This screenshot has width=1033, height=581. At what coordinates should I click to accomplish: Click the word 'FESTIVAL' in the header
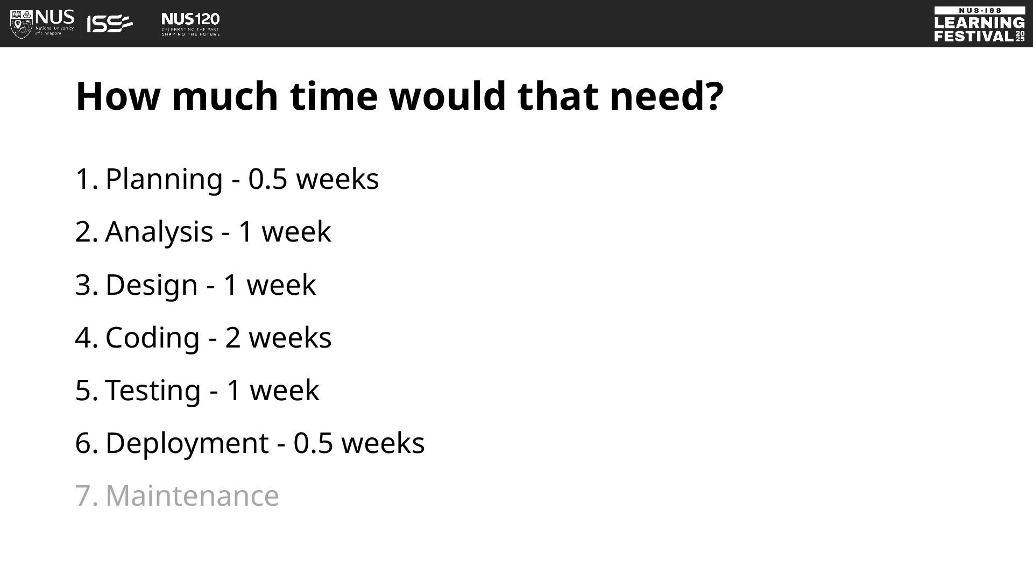pyautogui.click(x=974, y=36)
